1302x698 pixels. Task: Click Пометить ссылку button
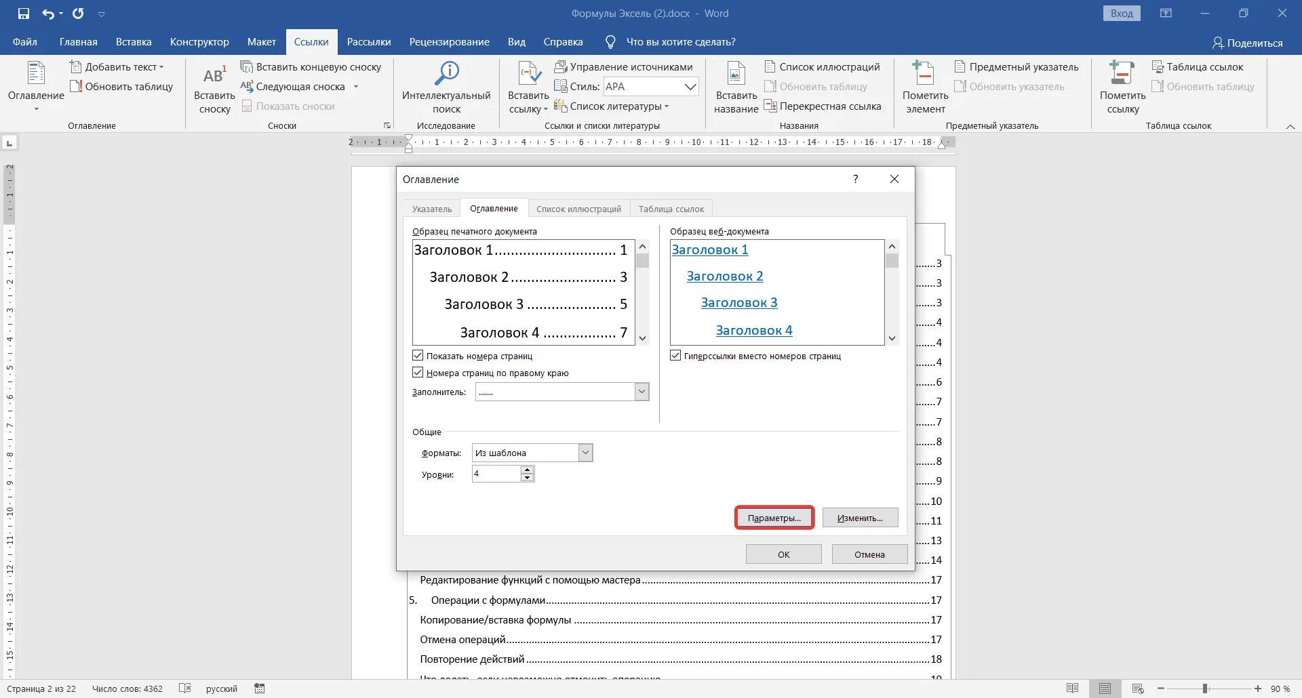pos(1122,87)
